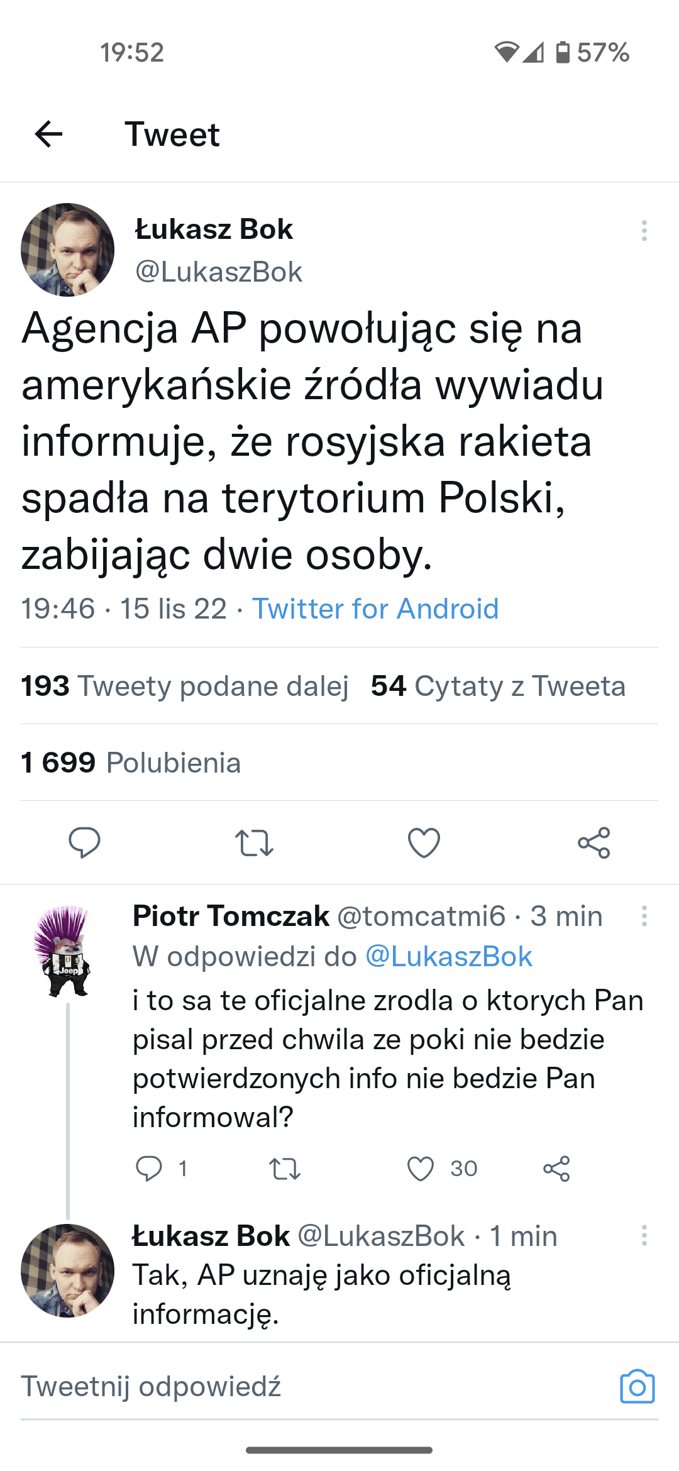679x1471 pixels.
Task: Open the 1 699 Polubienia list
Action: click(x=131, y=763)
